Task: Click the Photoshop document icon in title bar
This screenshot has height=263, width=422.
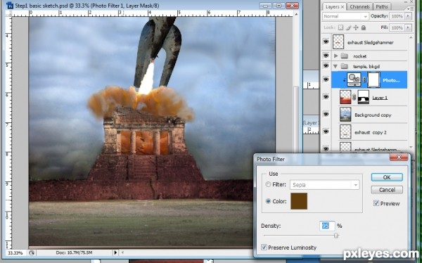Action: coord(10,5)
